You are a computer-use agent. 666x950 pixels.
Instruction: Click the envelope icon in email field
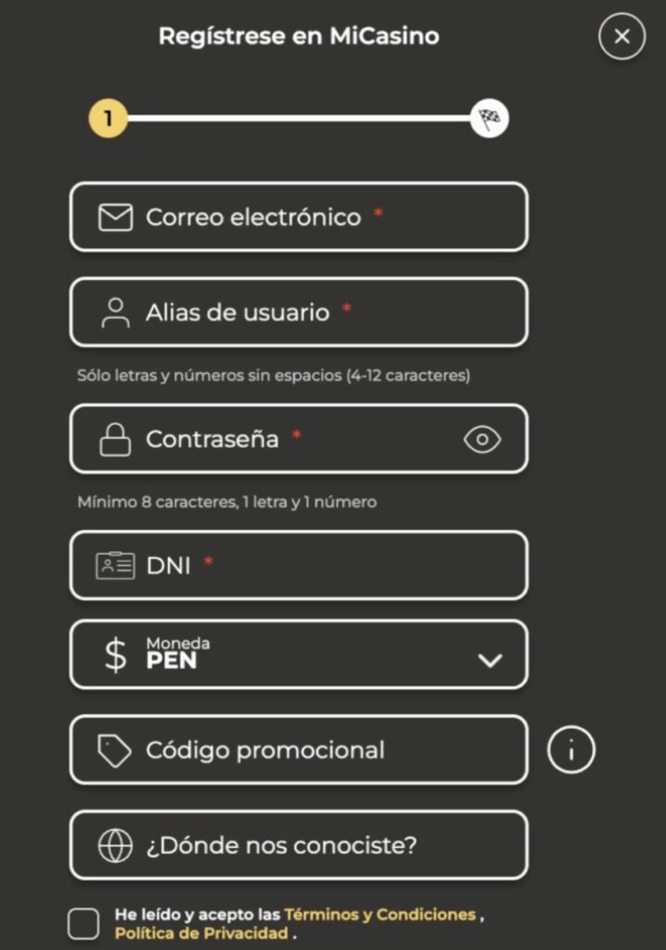point(115,218)
